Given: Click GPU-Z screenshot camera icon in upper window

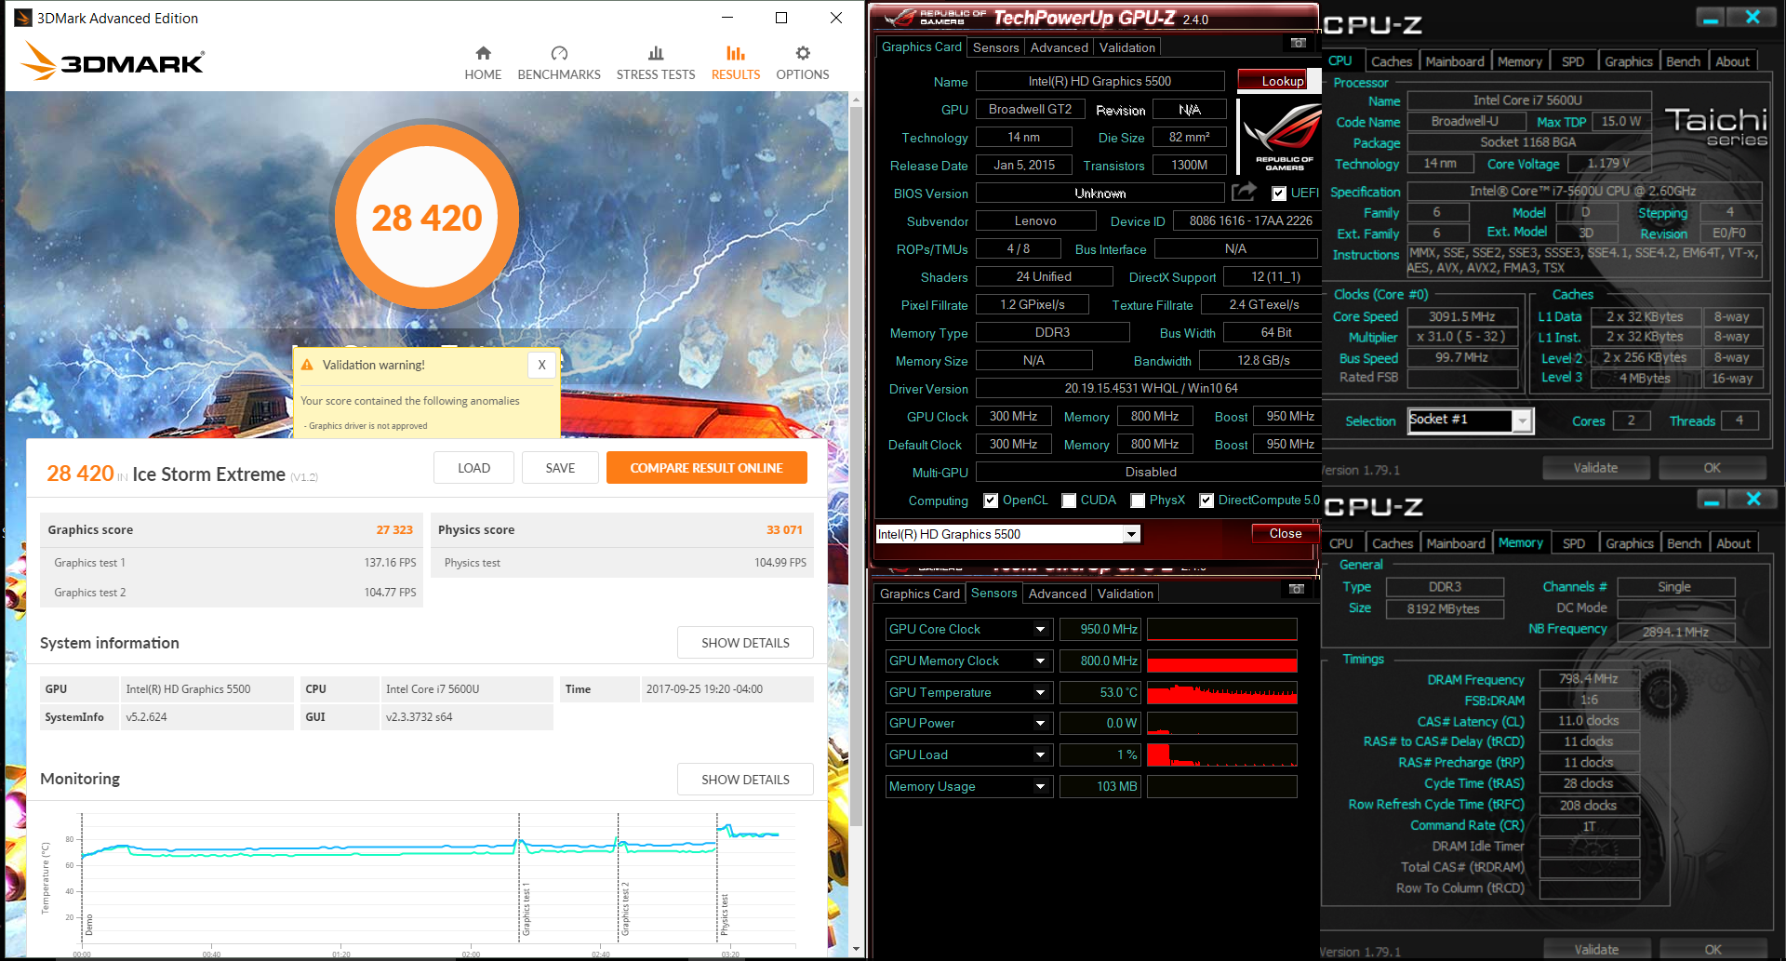Looking at the screenshot, I should point(1299,44).
